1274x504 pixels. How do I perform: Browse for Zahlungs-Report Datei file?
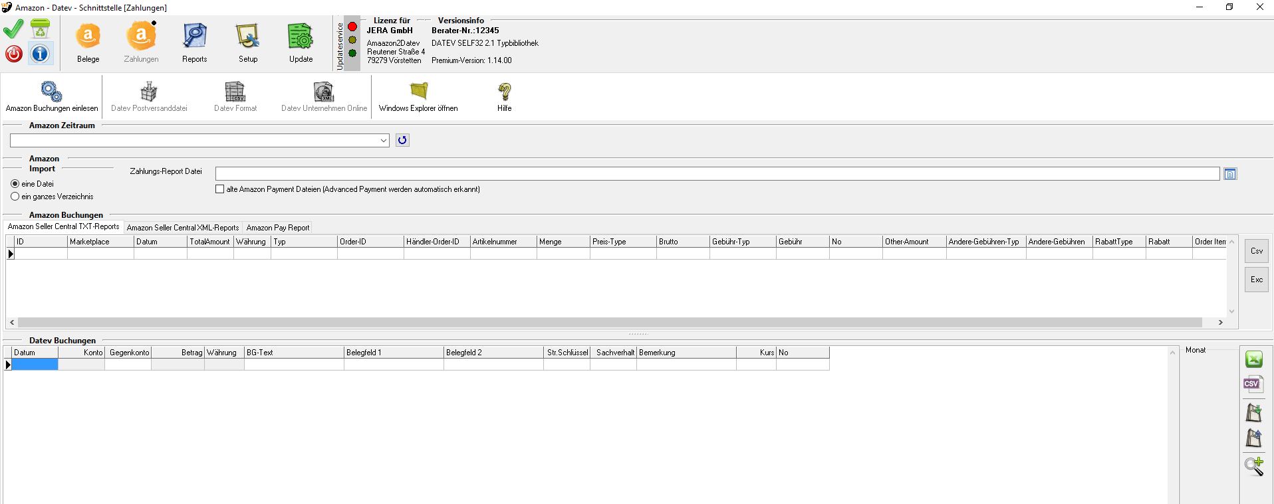(x=1230, y=174)
